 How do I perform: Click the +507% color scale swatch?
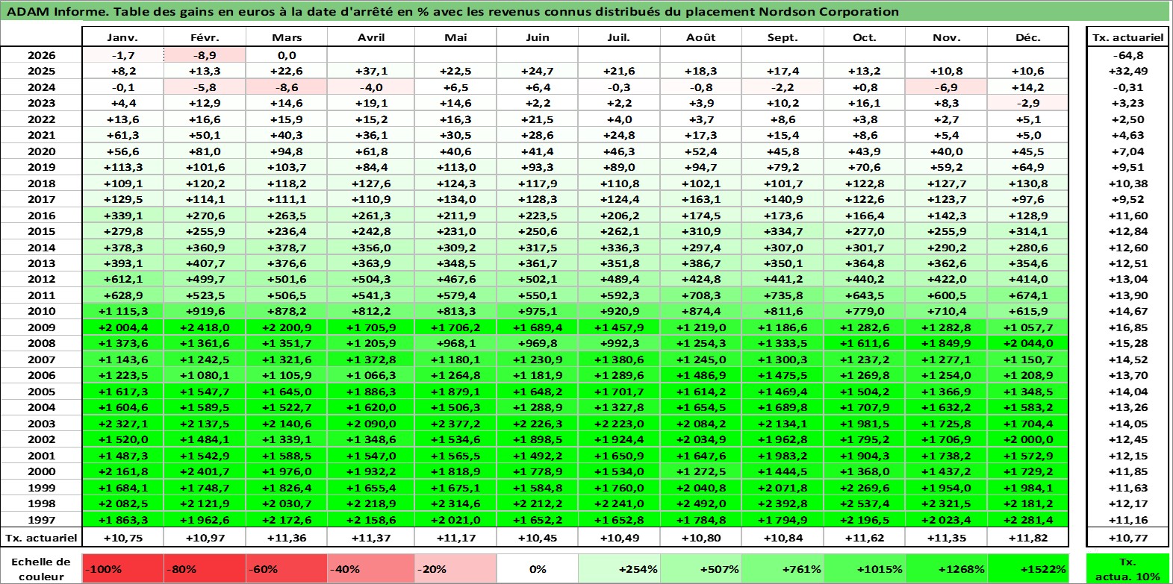coord(701,568)
